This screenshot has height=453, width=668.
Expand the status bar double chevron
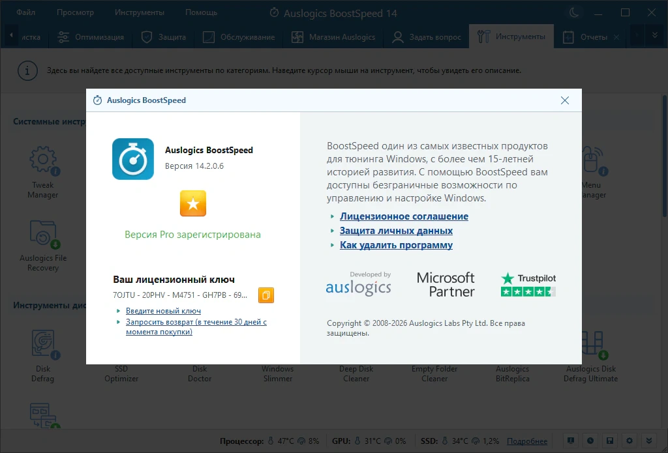(649, 441)
